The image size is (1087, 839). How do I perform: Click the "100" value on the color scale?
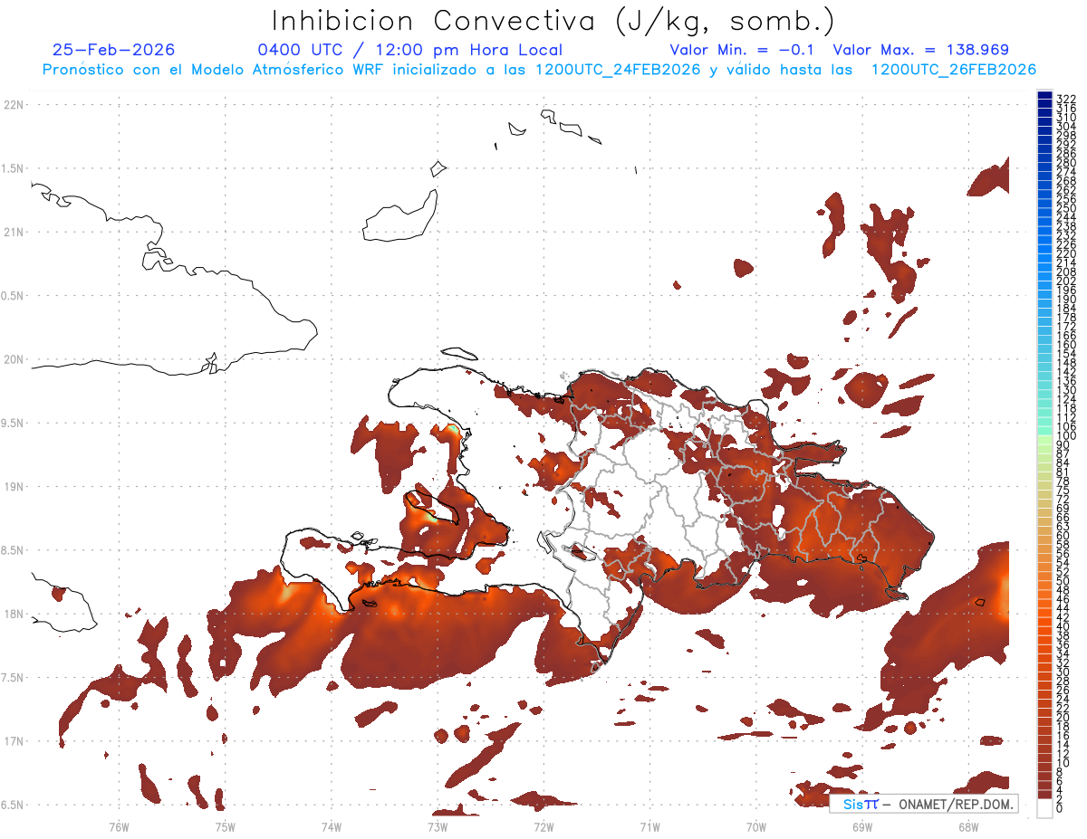1065,436
